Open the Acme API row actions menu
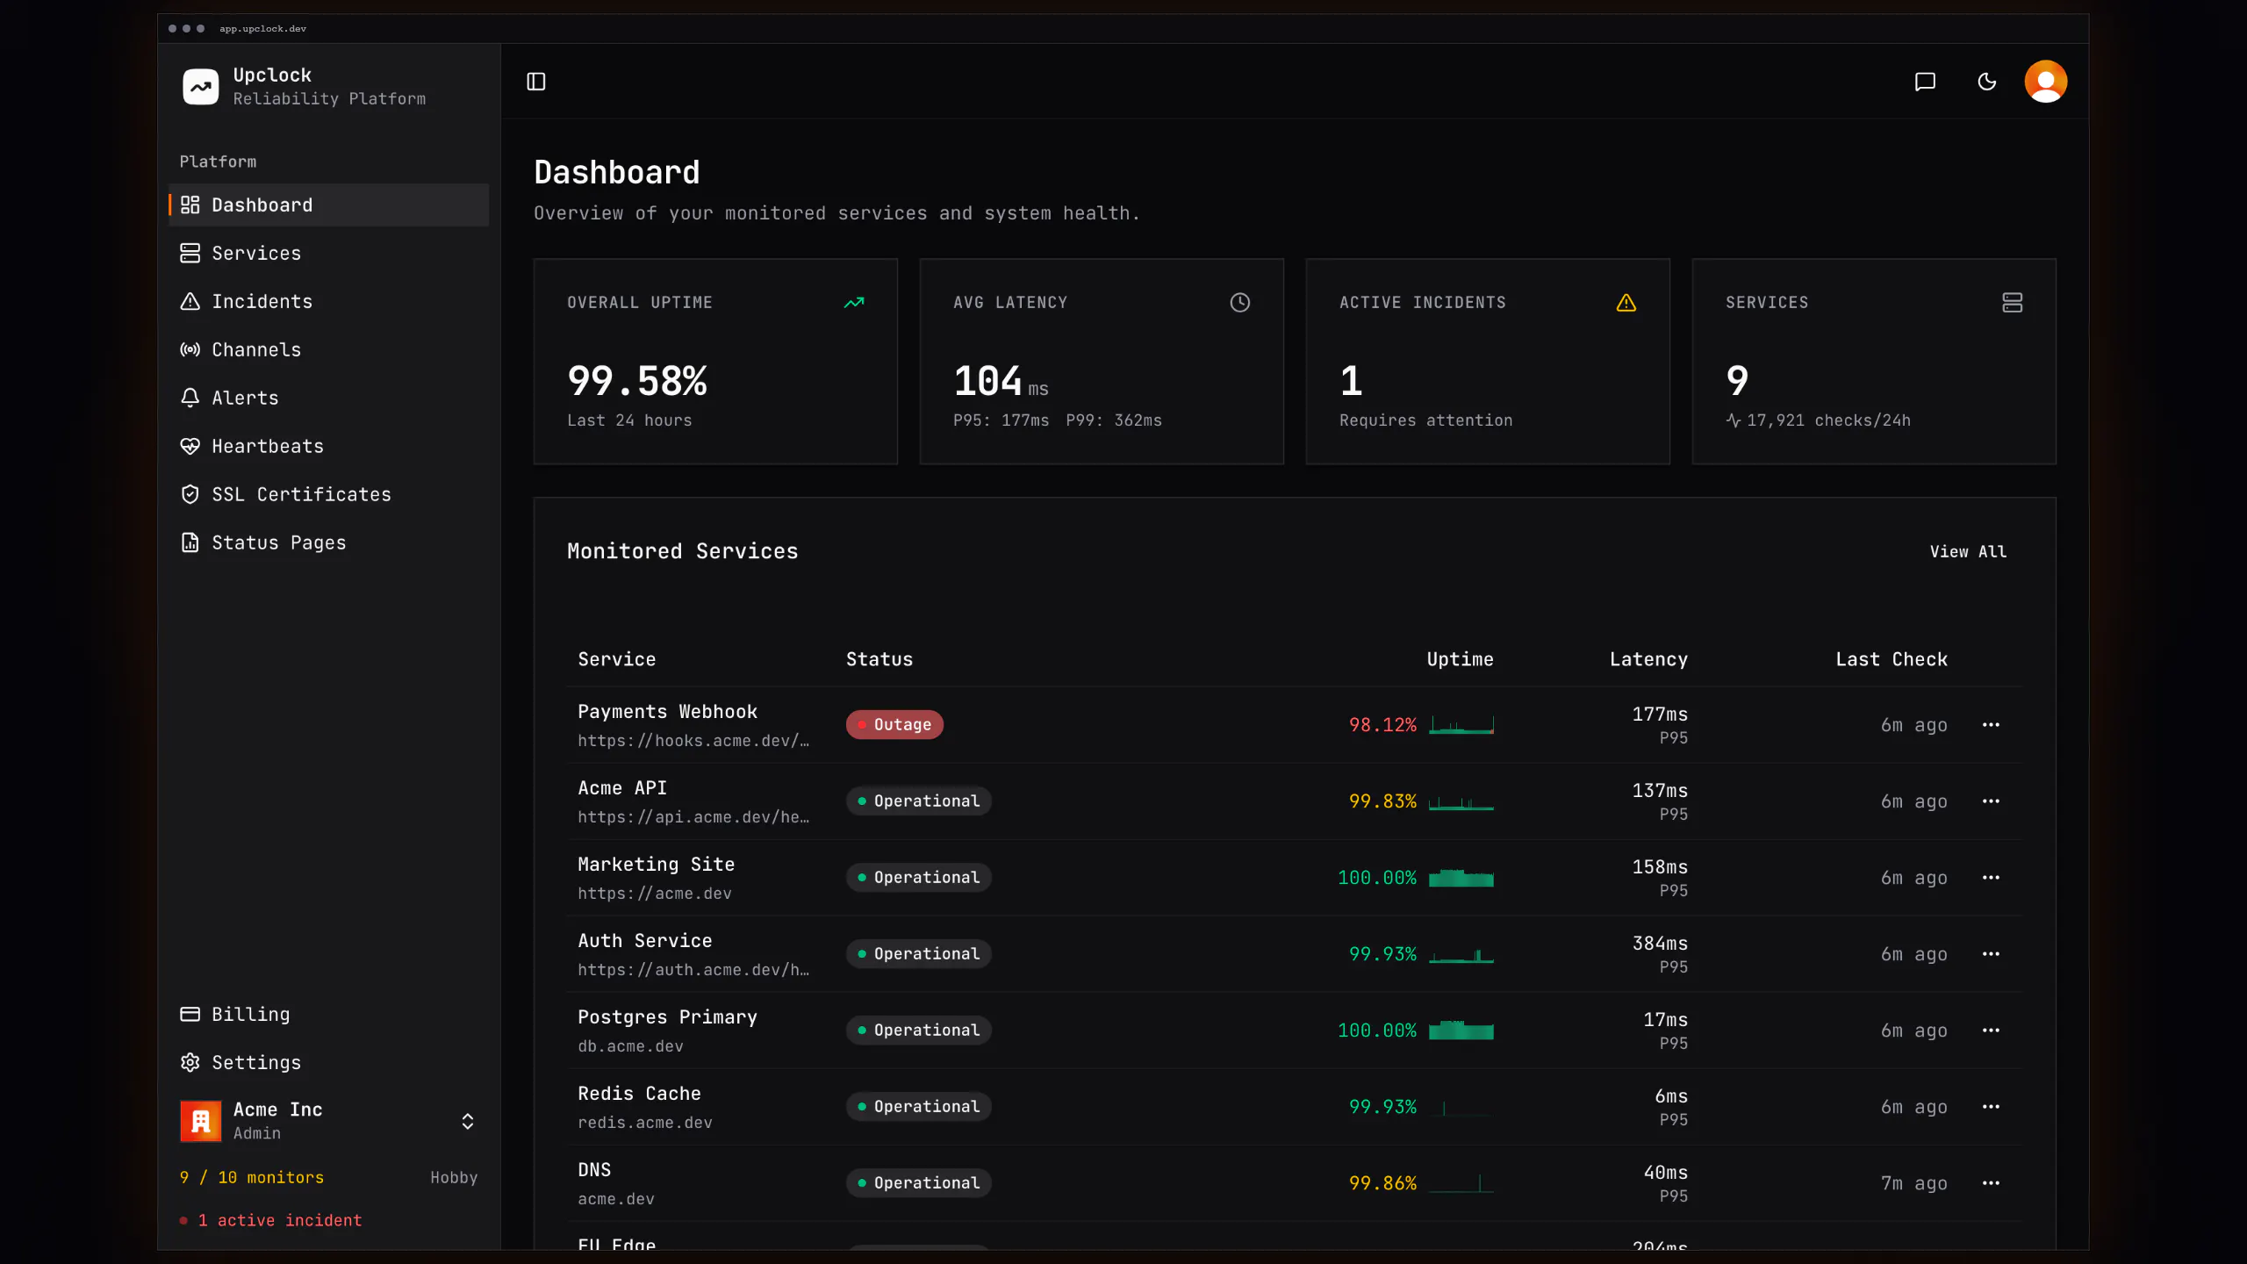Image resolution: width=2247 pixels, height=1264 pixels. point(1991,801)
